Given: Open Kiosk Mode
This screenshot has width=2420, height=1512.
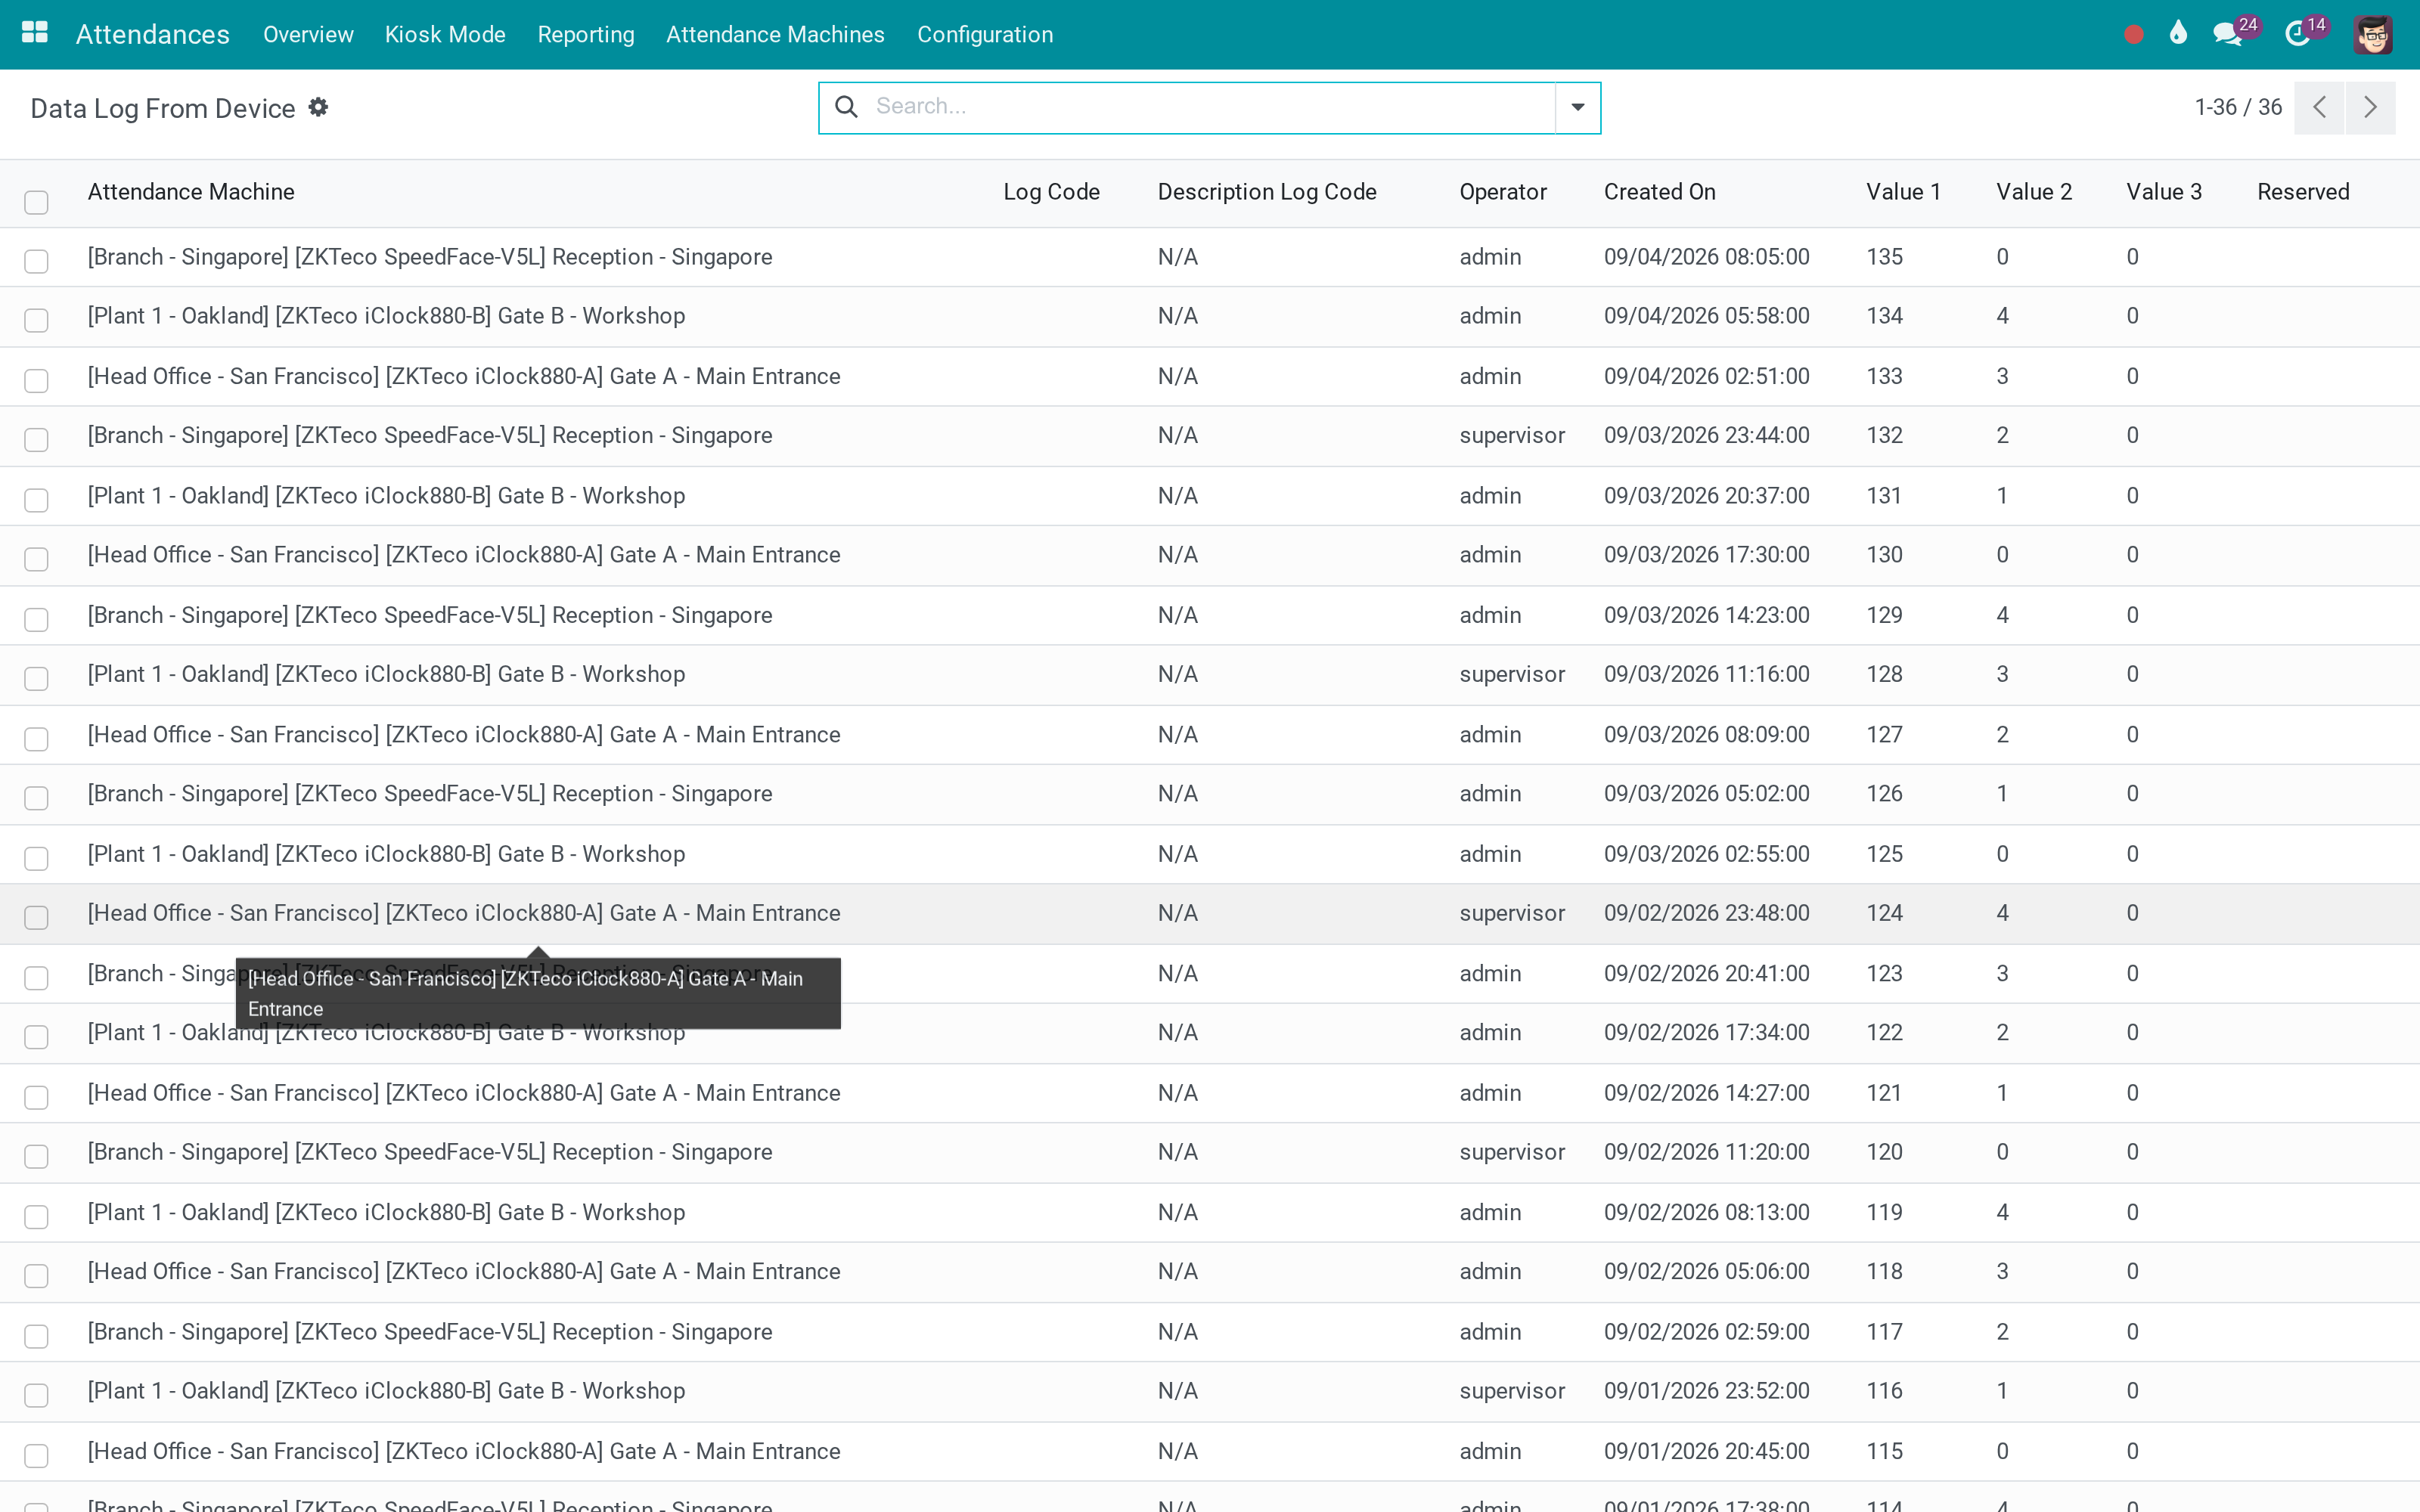Looking at the screenshot, I should (445, 34).
